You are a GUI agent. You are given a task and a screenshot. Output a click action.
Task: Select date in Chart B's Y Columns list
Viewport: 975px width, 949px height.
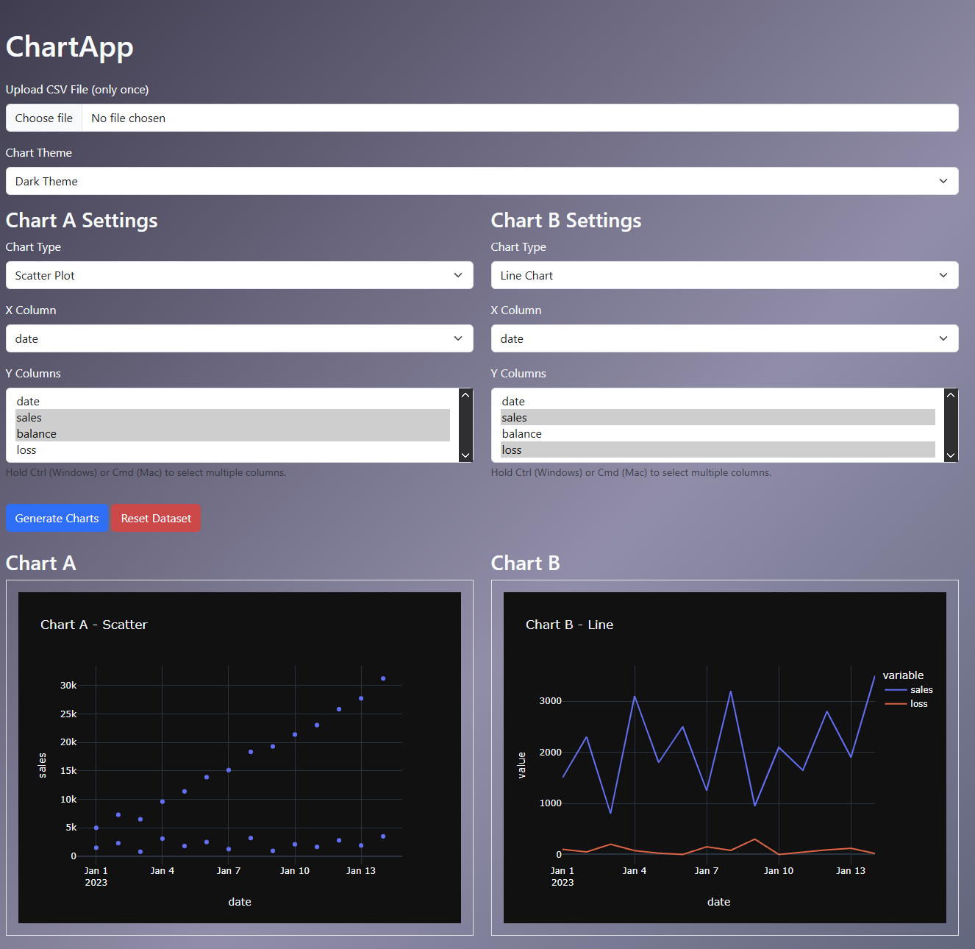[x=718, y=401]
